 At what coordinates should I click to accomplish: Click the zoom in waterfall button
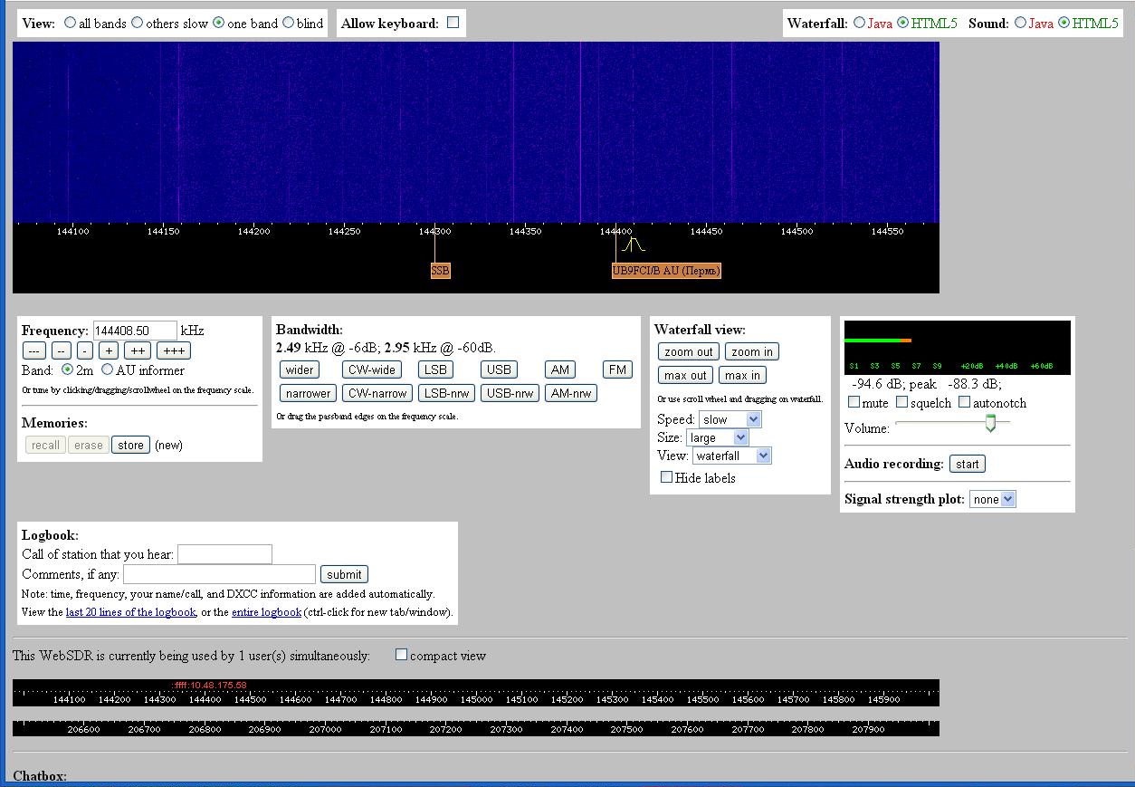pyautogui.click(x=751, y=351)
